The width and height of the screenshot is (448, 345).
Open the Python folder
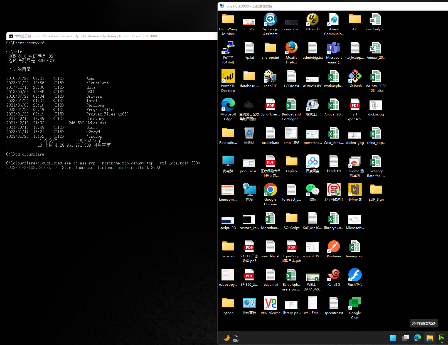(x=228, y=306)
